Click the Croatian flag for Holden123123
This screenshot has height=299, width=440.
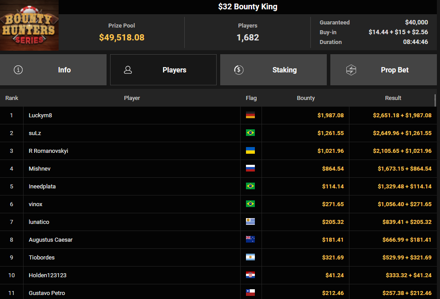[x=250, y=275]
